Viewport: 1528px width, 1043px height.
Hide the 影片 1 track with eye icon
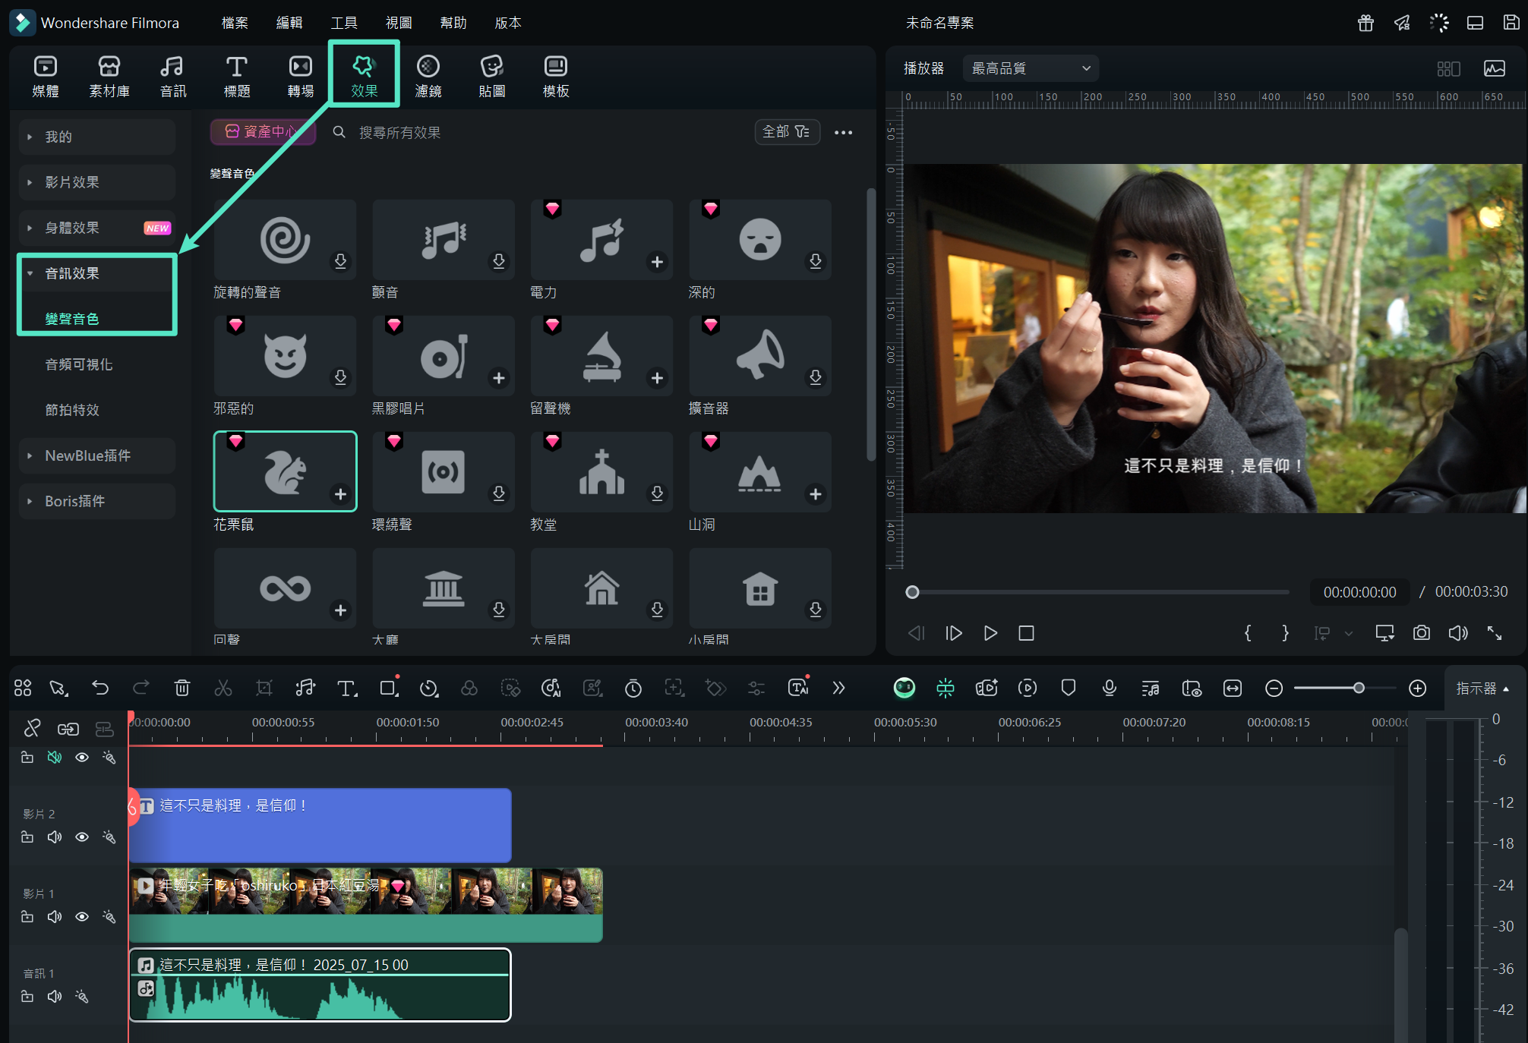coord(82,916)
